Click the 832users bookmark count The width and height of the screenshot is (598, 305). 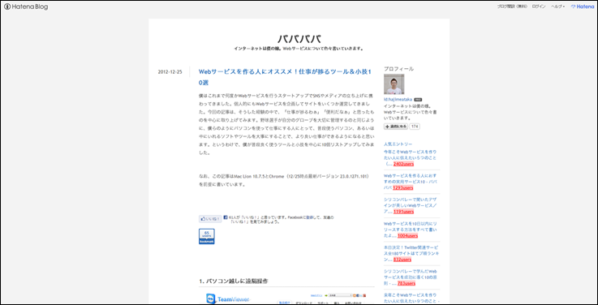click(x=402, y=260)
